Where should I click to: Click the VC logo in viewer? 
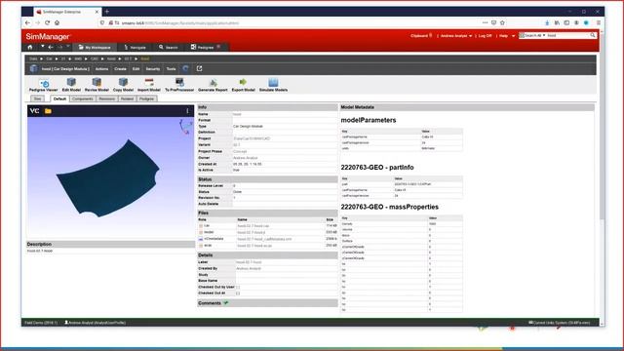tap(35, 111)
